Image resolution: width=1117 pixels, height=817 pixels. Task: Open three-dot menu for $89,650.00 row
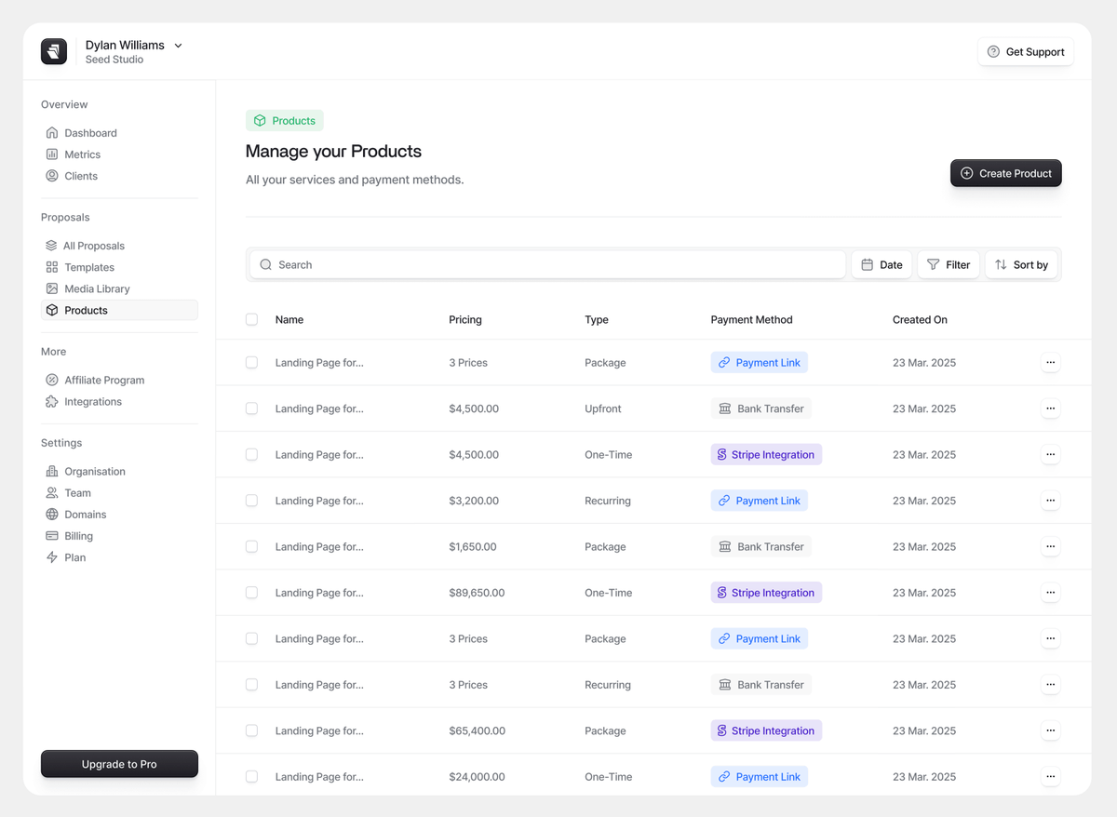pos(1050,593)
